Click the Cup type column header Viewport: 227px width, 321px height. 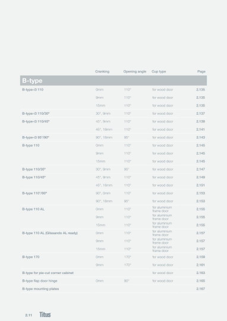tap(159, 71)
